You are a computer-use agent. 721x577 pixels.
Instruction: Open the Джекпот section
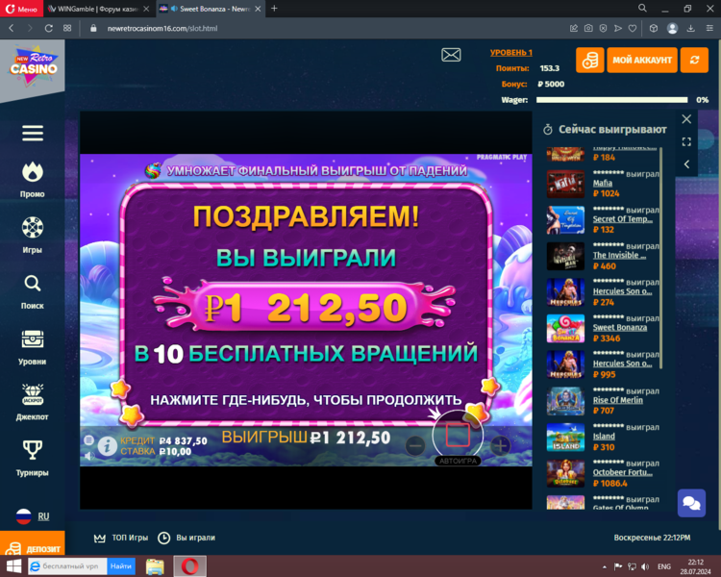pyautogui.click(x=32, y=403)
